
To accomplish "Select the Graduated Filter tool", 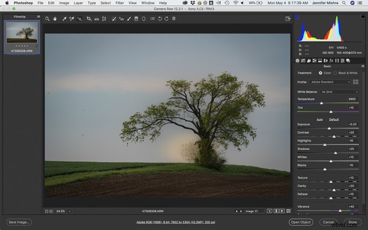I will (136, 19).
